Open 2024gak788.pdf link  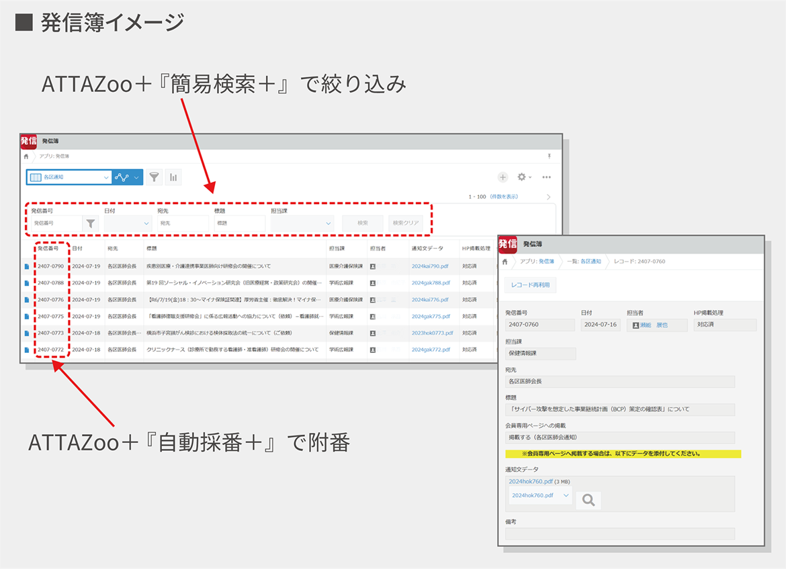(x=431, y=283)
